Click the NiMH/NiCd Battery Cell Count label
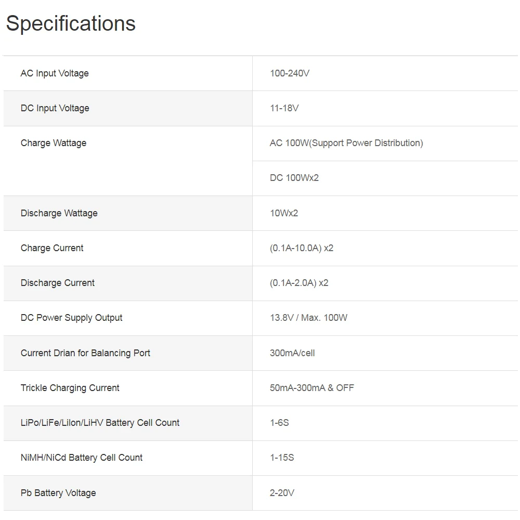Viewport: 520px width, 520px height. 82,458
